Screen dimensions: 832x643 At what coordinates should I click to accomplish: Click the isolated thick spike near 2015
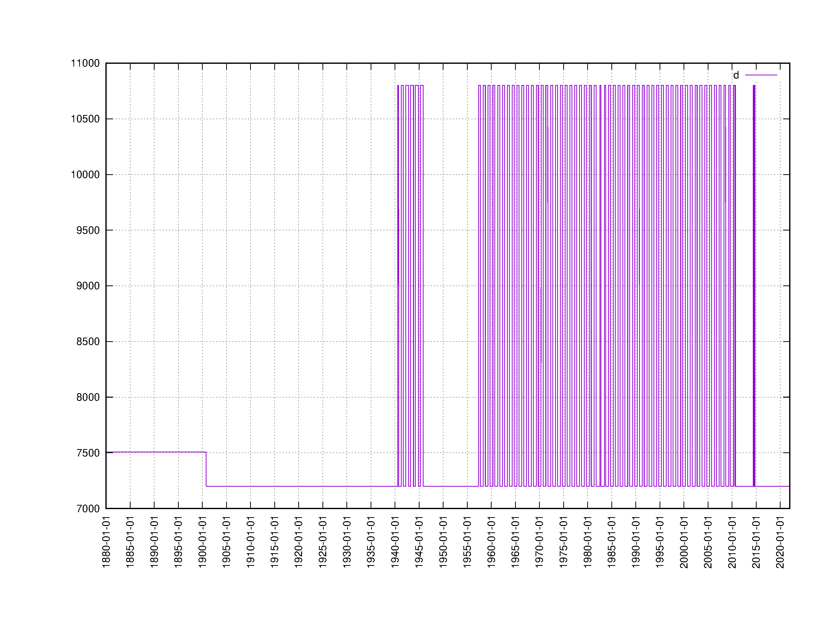pos(754,286)
